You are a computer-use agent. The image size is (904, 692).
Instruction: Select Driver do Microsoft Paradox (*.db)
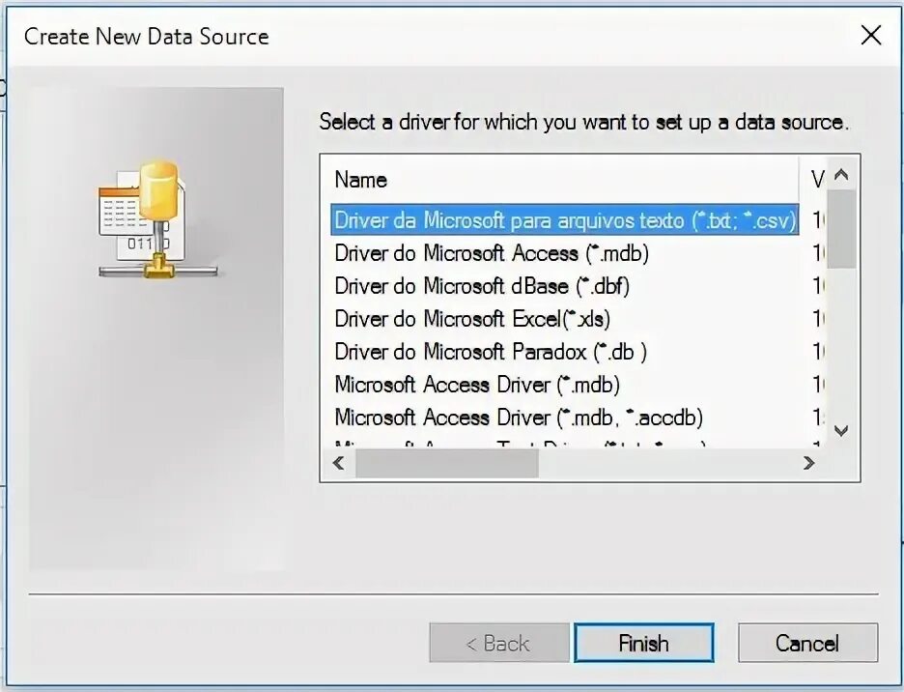[x=491, y=352]
